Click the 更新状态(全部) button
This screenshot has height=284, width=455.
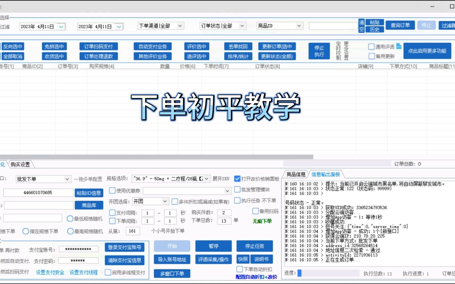(x=277, y=56)
